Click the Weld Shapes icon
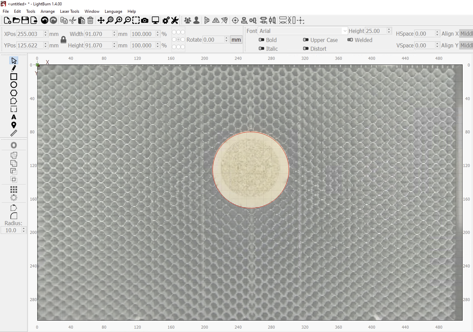 [x=14, y=155]
